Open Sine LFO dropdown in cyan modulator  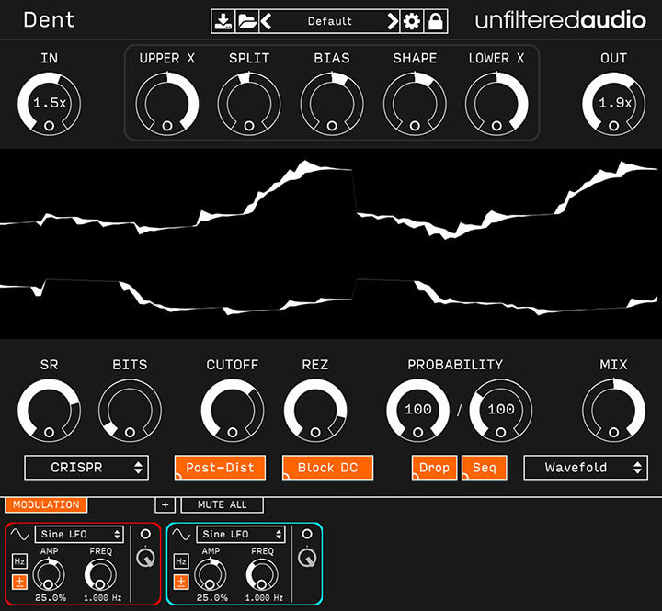241,534
